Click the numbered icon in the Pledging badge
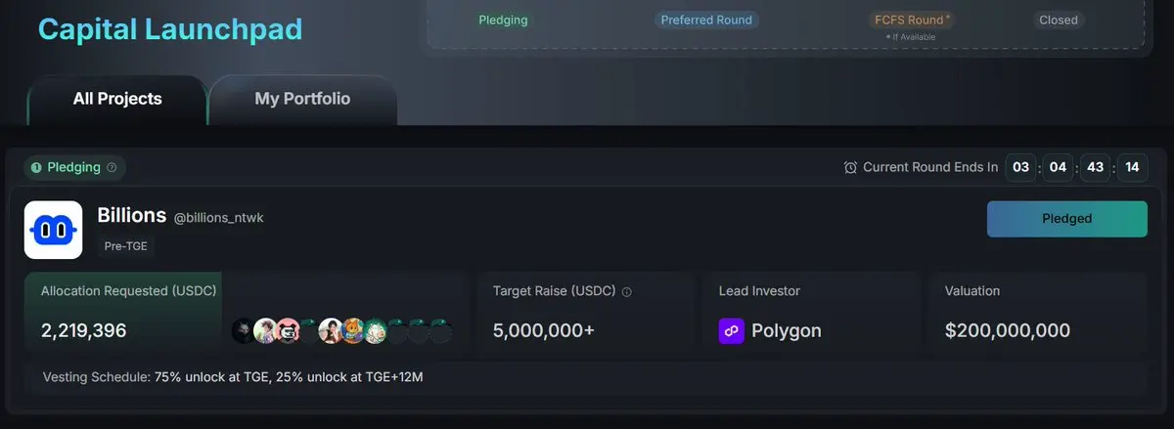This screenshot has height=429, width=1174. [36, 168]
